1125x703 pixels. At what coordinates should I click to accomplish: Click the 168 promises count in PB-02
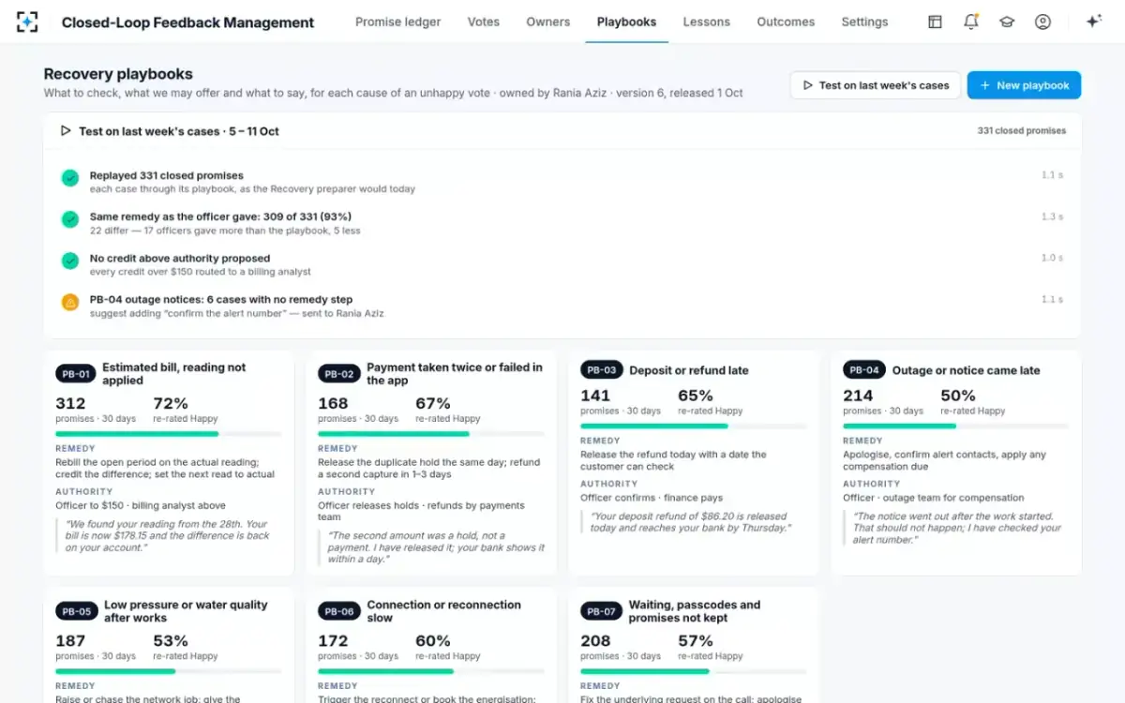point(333,403)
